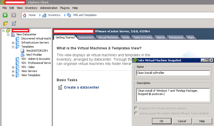
Task: Toggle Snapshot the virtual machine's memory checkbox
Action: click(x=136, y=108)
